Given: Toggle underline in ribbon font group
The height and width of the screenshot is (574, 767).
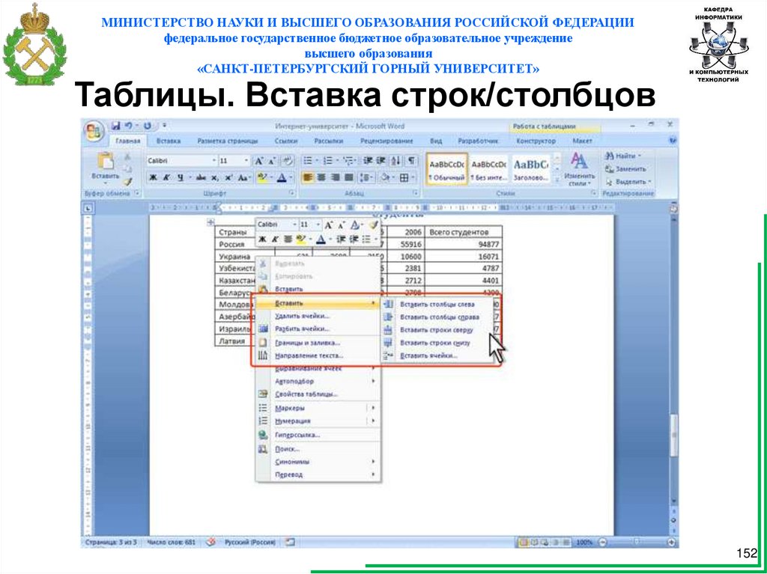Looking at the screenshot, I should [180, 178].
